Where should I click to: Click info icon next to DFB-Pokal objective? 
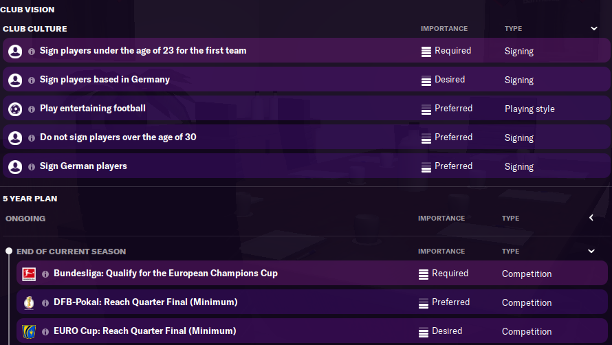coord(45,302)
